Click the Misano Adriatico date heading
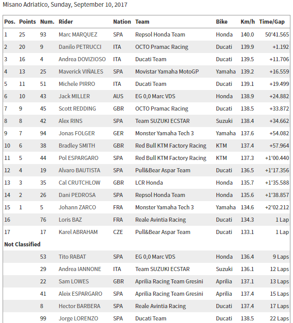This screenshot has width=293, height=323. pyautogui.click(x=65, y=5)
